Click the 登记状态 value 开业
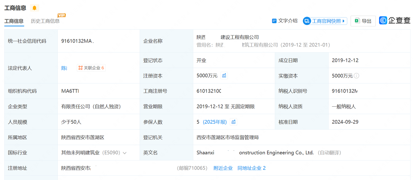This screenshot has width=413, height=180. pyautogui.click(x=201, y=60)
